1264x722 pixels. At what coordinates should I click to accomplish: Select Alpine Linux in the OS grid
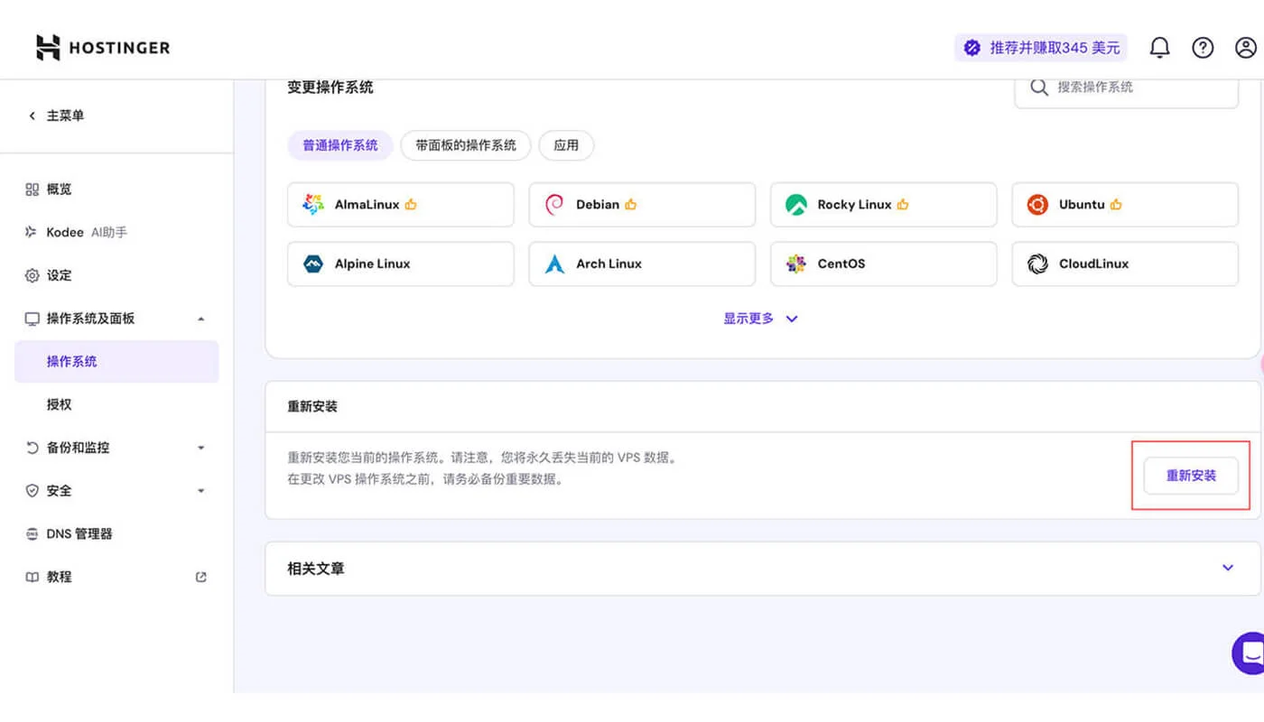coord(311,264)
